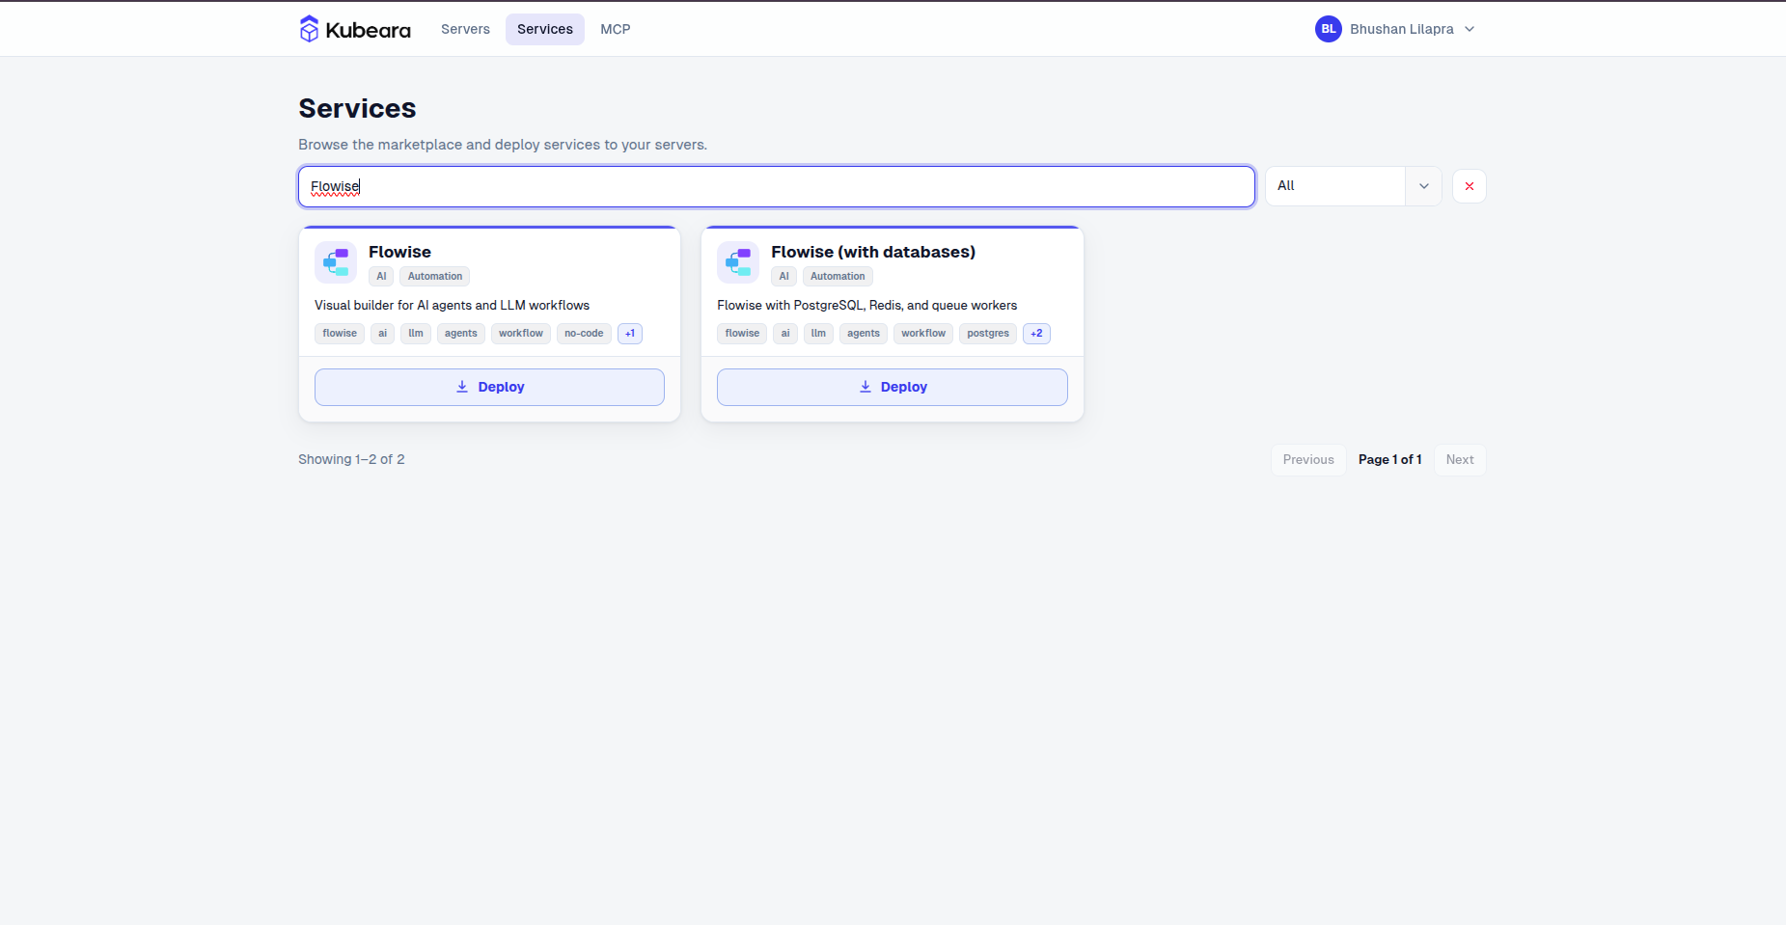Viewport: 1786px width, 925px height.
Task: Deploy the Flowise service
Action: [x=489, y=387]
